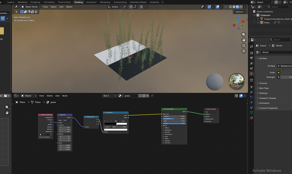Toggle fake user shield for grass material

(x=140, y=96)
